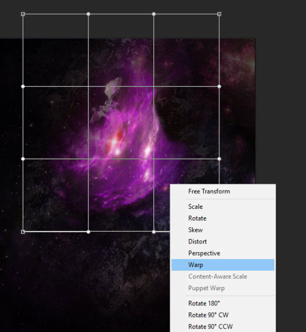306x332 pixels.
Task: Click lower handle on the right edge
Action: [219, 159]
